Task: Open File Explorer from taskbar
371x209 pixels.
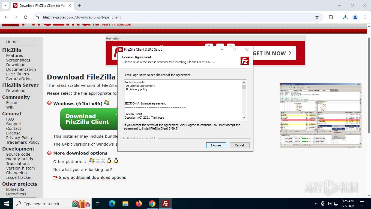Action: coord(125,204)
